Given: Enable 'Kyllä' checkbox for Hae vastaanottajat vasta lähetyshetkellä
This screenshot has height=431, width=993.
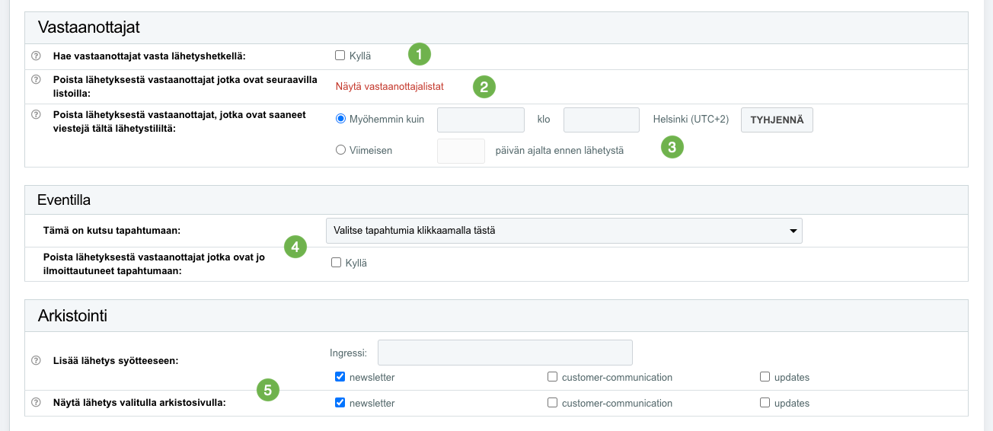Looking at the screenshot, I should [x=340, y=55].
